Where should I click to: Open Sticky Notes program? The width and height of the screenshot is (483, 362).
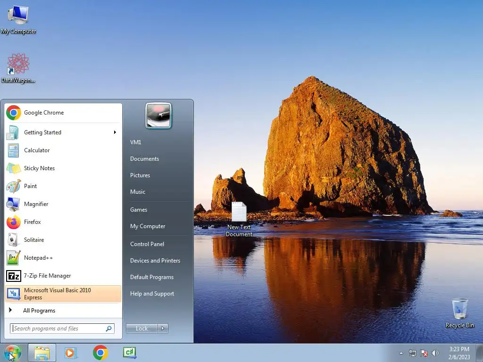pyautogui.click(x=63, y=168)
